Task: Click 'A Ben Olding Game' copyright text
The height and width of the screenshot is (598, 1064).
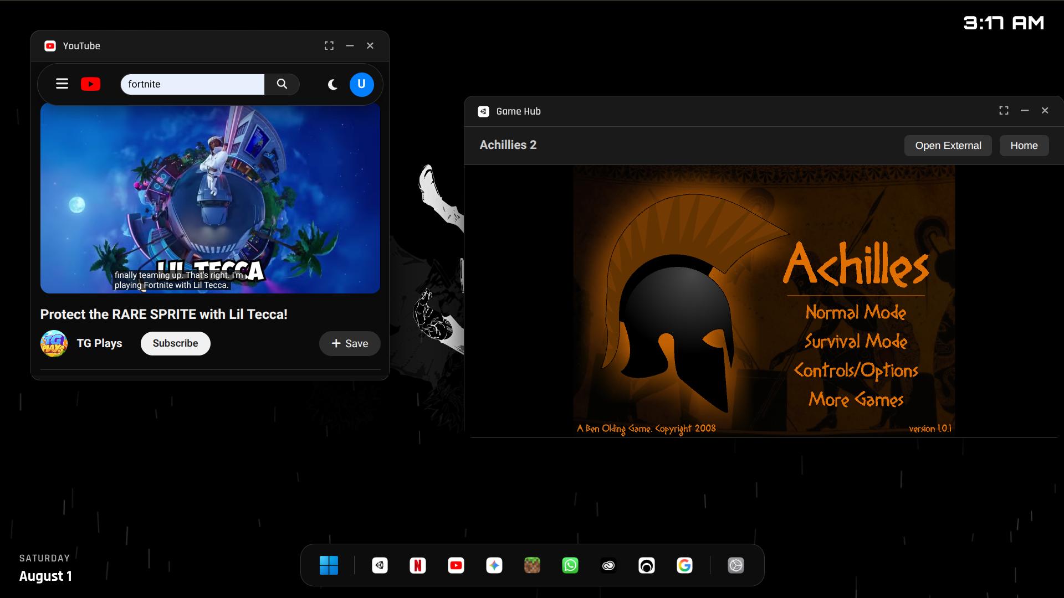Action: click(646, 429)
